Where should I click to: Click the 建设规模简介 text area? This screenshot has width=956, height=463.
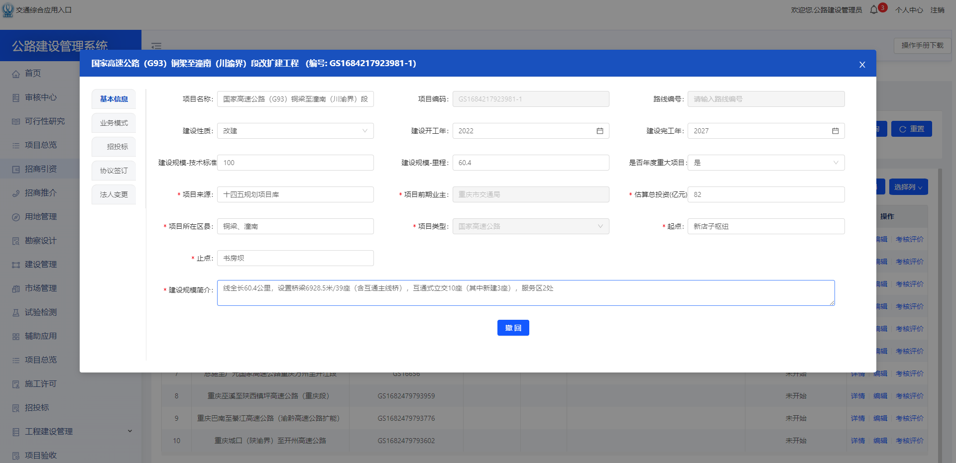(526, 293)
